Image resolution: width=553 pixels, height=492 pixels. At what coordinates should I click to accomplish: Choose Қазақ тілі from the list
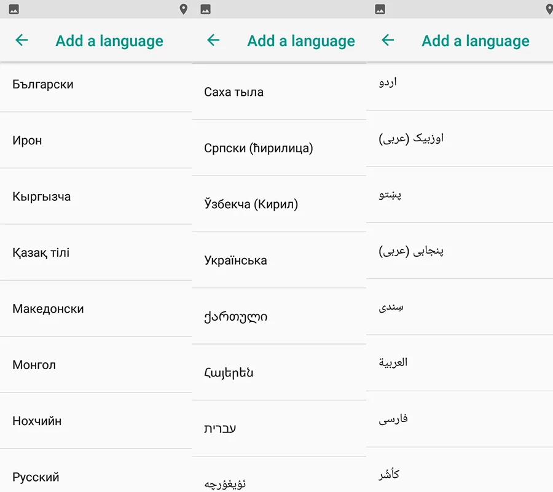(96, 252)
